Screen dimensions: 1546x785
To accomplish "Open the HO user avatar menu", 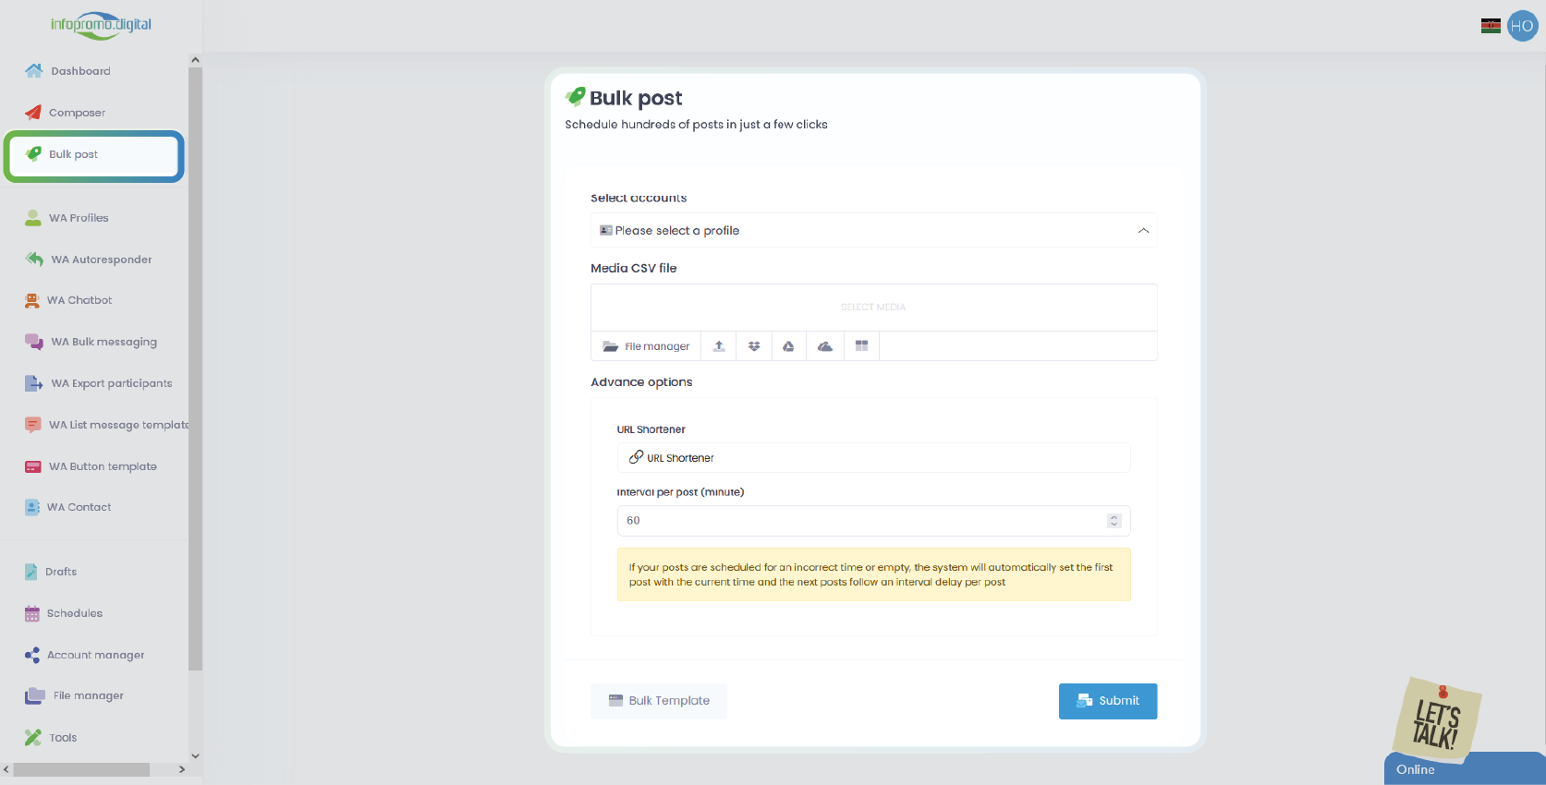I will coord(1522,26).
